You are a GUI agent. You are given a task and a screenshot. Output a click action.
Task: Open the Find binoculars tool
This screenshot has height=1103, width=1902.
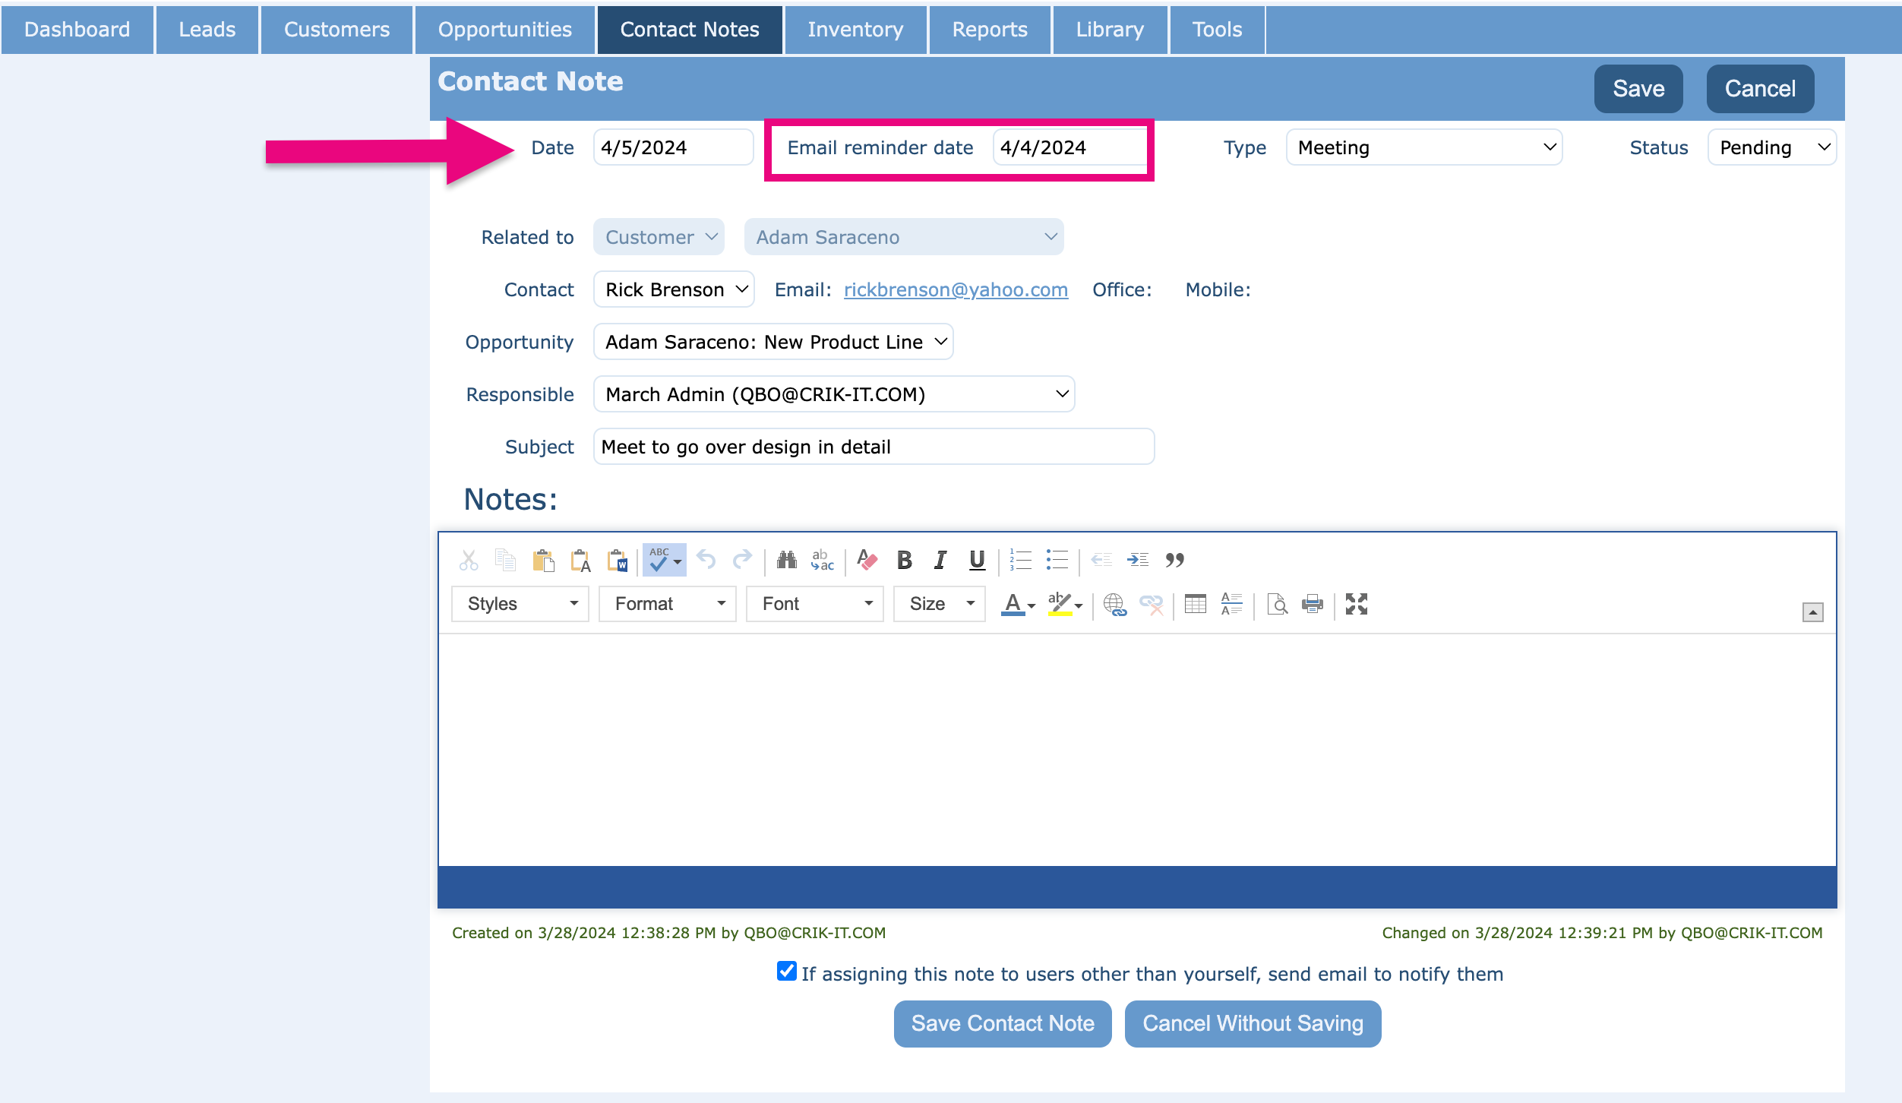786,561
